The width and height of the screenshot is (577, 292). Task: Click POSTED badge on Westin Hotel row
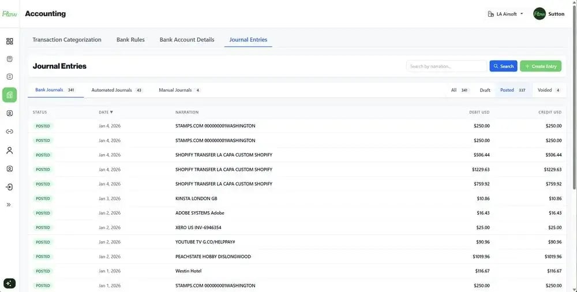[x=43, y=271]
